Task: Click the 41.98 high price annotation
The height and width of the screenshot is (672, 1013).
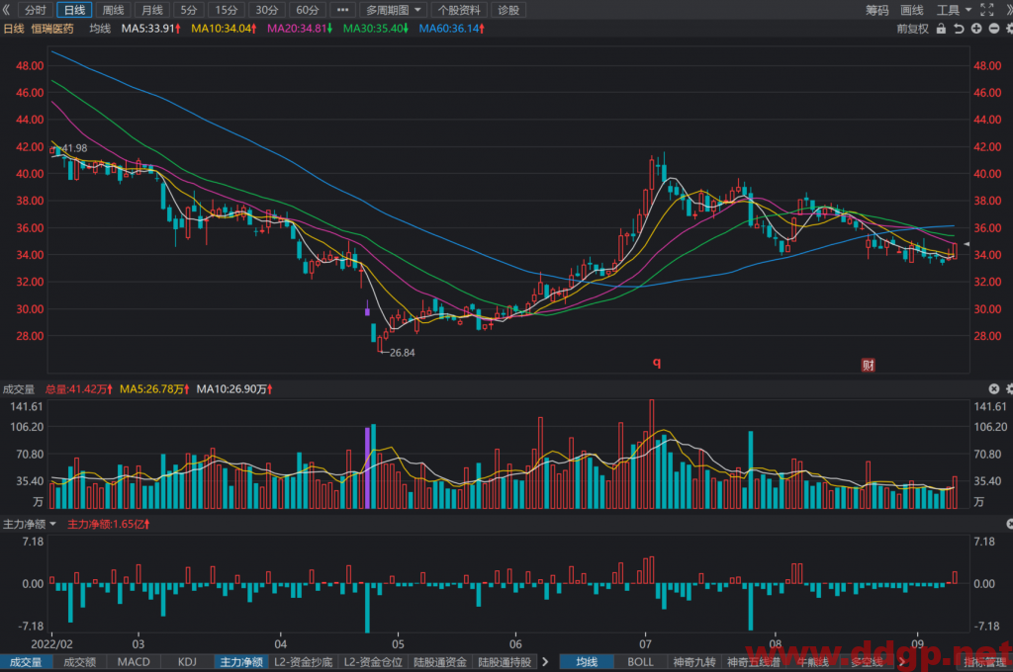Action: point(74,148)
